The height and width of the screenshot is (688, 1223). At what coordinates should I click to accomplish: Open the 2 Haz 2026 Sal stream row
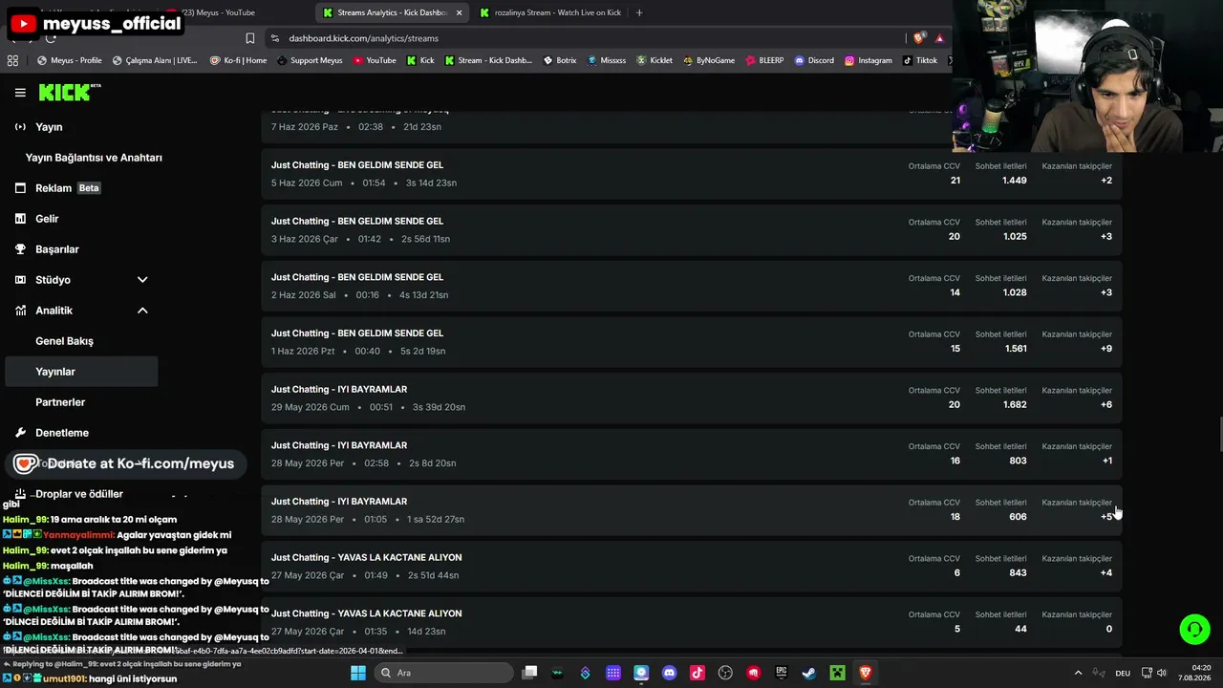pos(692,286)
